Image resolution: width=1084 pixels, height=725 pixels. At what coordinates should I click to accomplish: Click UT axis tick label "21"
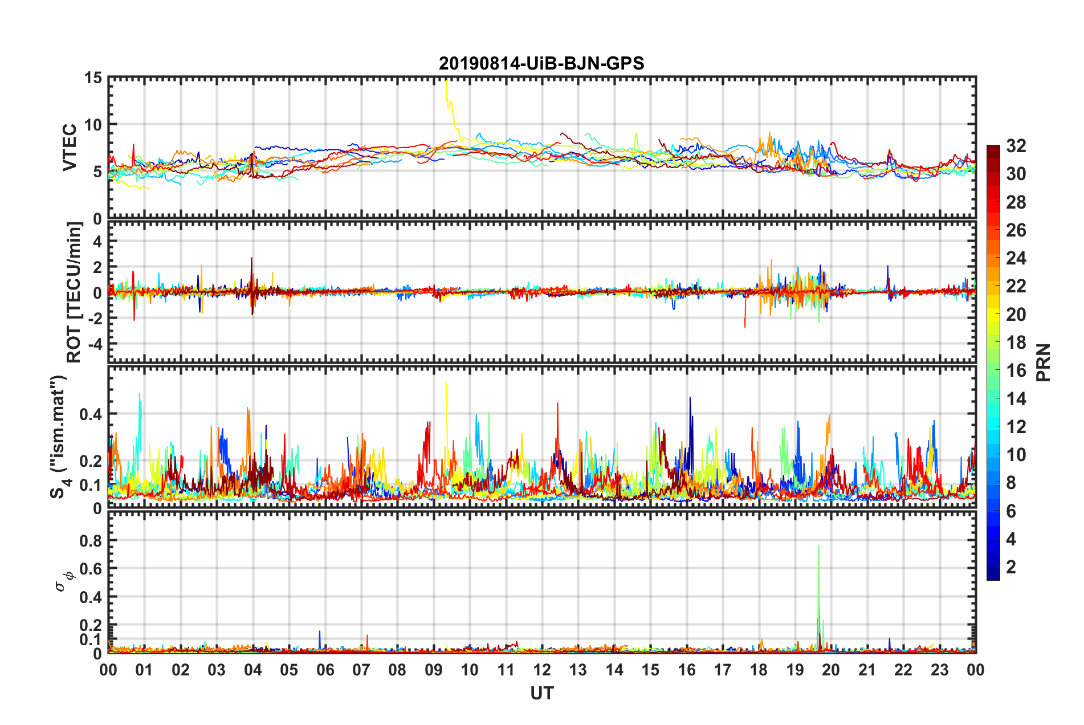867,670
